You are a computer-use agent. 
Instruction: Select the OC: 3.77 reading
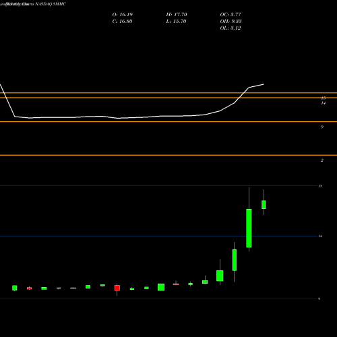click(x=231, y=15)
